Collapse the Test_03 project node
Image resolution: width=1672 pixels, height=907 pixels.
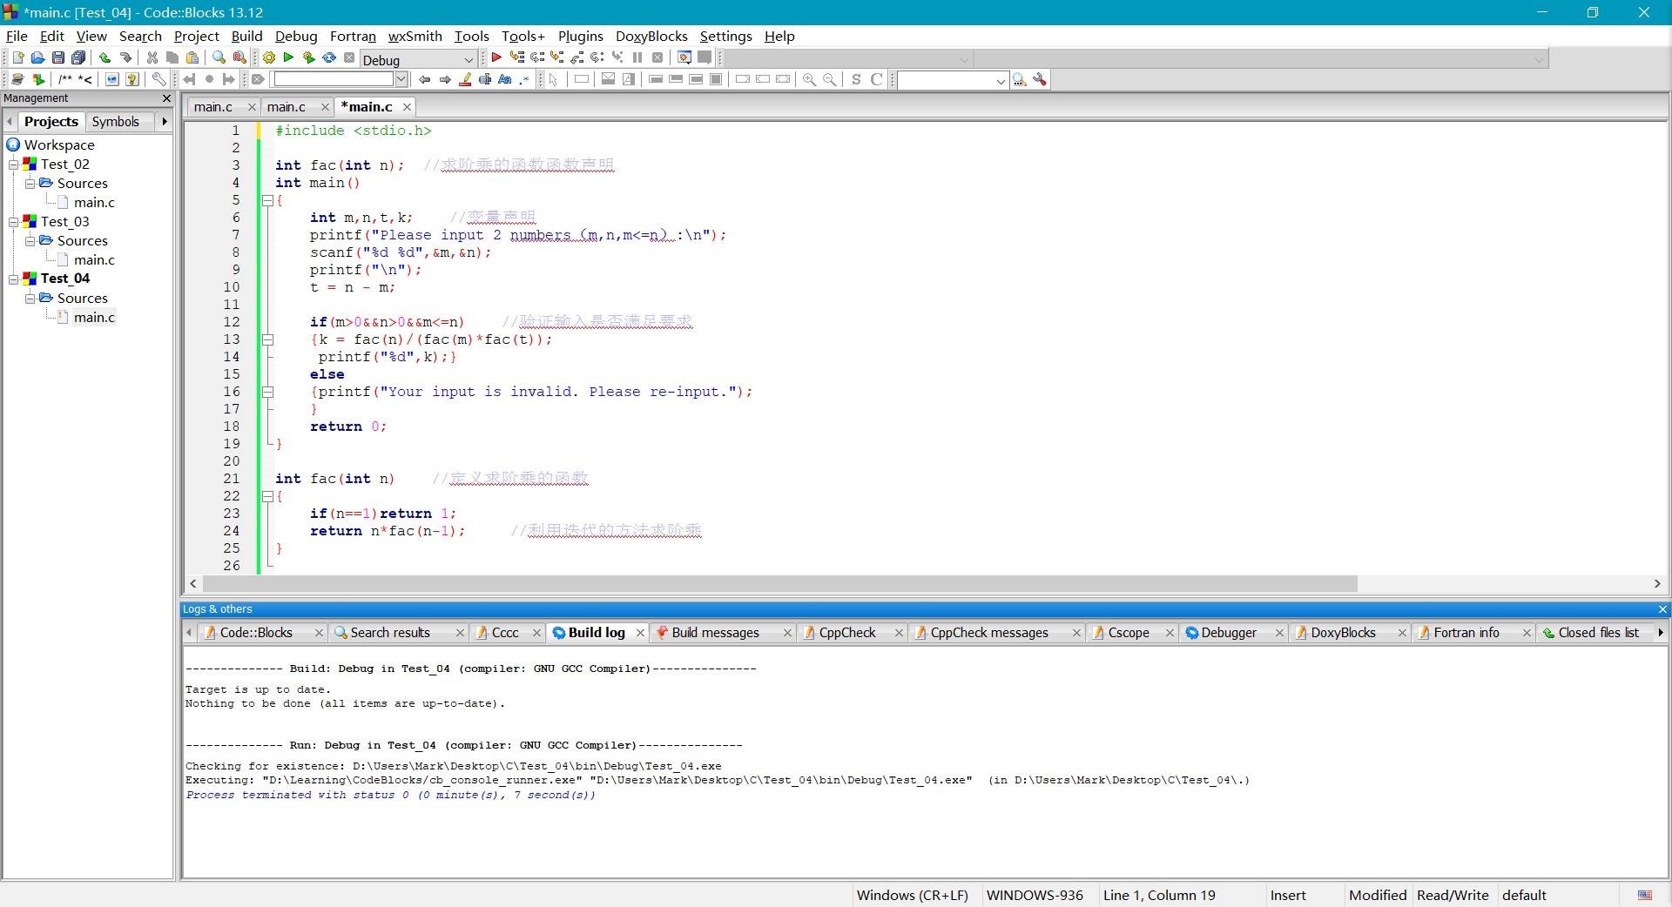click(13, 222)
